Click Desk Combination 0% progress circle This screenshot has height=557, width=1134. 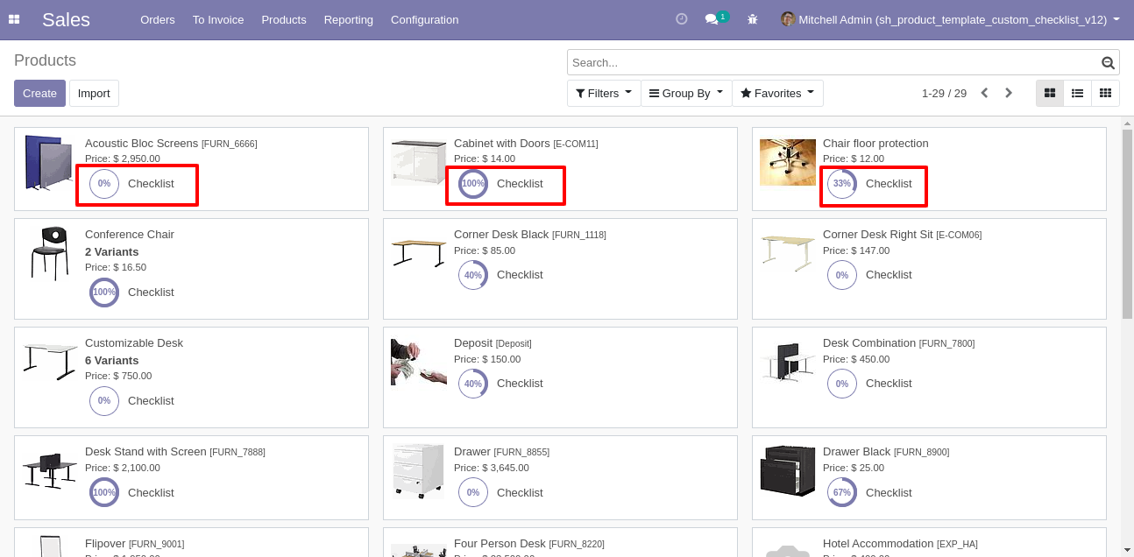point(842,384)
